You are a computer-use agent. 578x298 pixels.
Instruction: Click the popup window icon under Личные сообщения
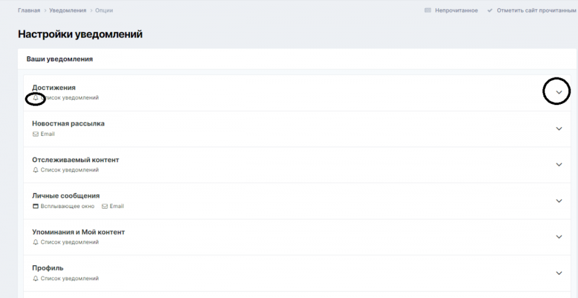pos(35,206)
